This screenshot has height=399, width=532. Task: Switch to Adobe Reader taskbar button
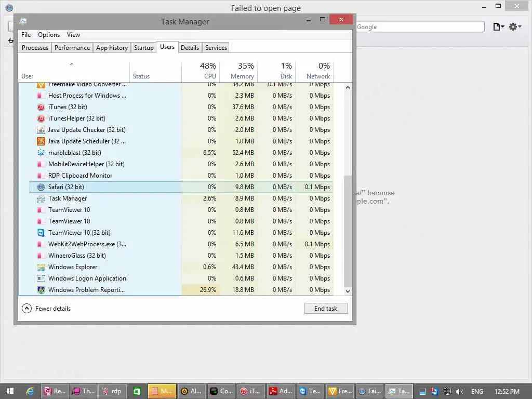[281, 391]
